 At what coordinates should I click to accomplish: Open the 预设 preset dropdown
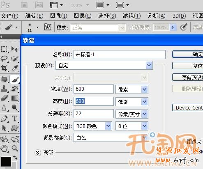click(x=104, y=66)
